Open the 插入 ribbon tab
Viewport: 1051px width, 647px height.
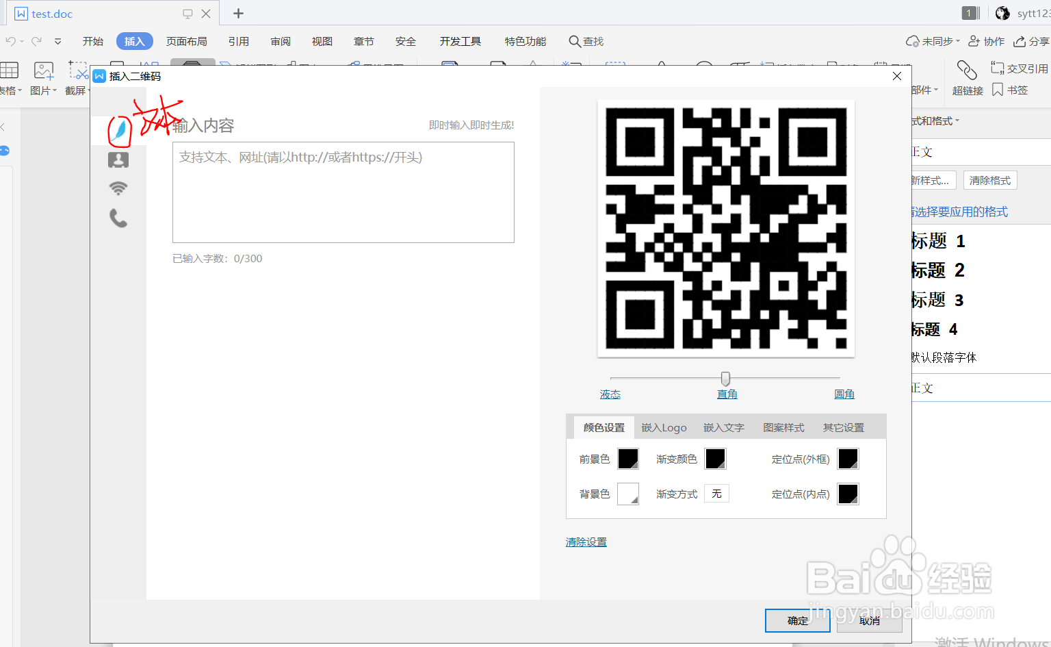pyautogui.click(x=135, y=41)
